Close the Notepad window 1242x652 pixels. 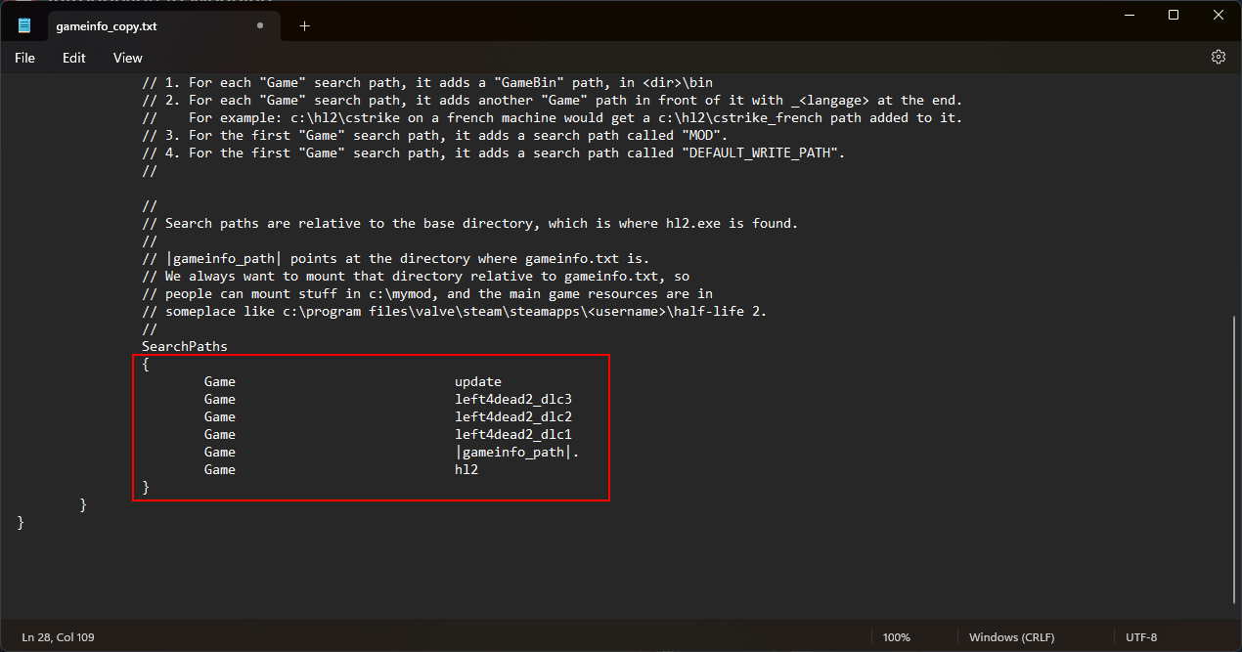pos(1219,15)
